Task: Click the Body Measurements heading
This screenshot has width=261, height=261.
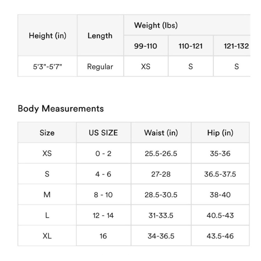Action: tap(61, 109)
